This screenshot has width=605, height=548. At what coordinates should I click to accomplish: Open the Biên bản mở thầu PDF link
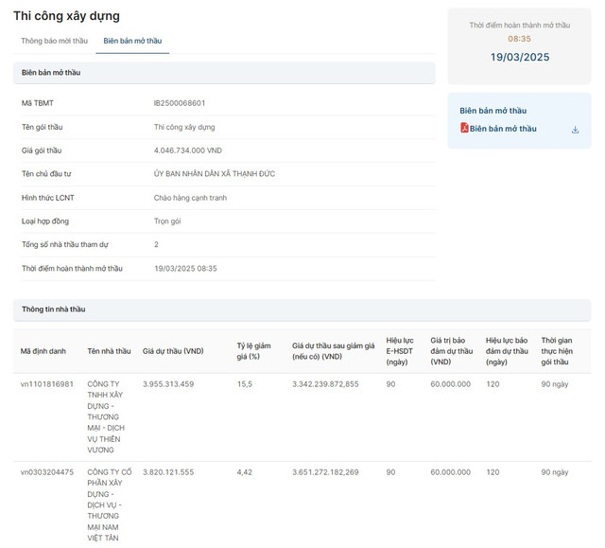click(x=503, y=129)
